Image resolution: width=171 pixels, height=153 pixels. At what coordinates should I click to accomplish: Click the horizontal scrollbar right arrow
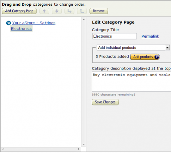point(79,149)
